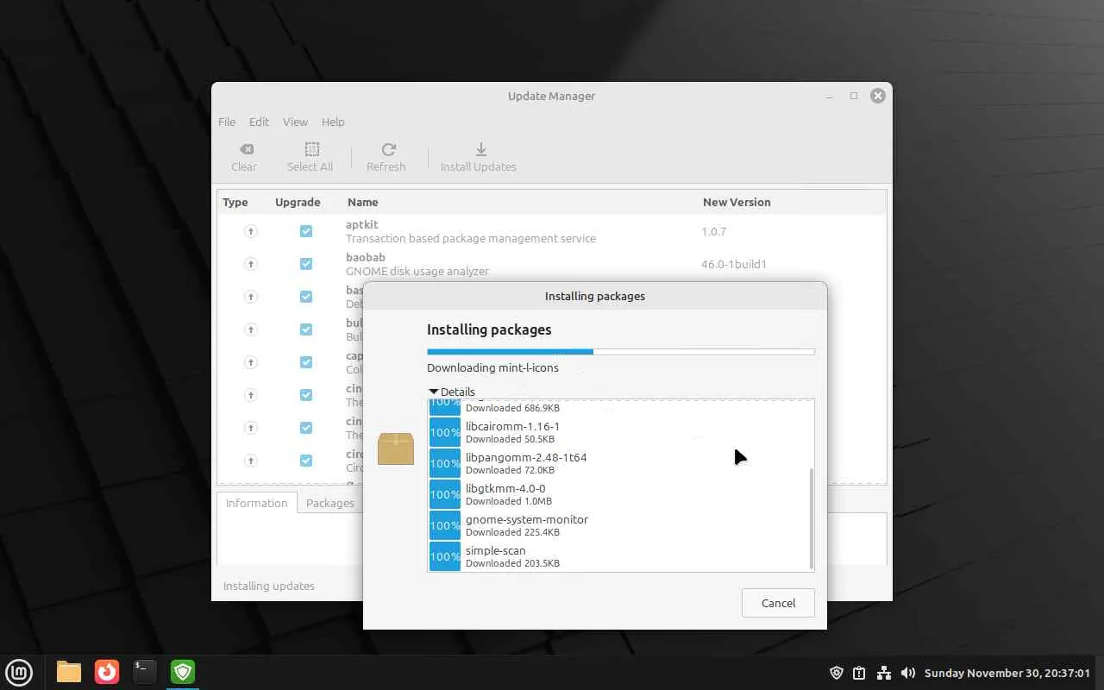Viewport: 1104px width, 690px height.
Task: Open the Help menu
Action: click(333, 122)
